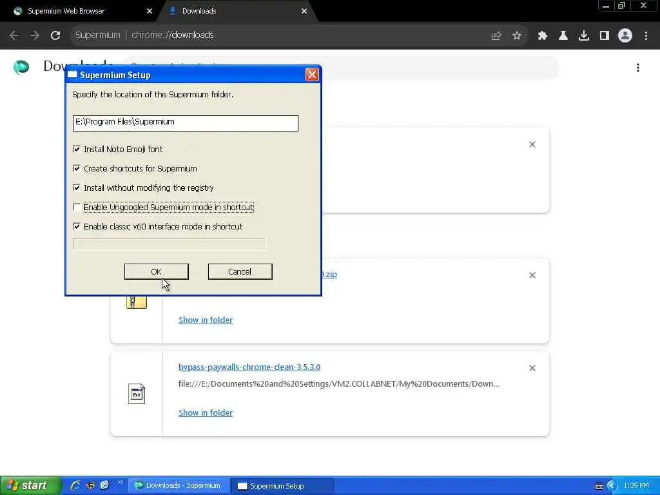Viewport: 660px width, 495px height.
Task: Open the profile avatar icon
Action: click(625, 36)
